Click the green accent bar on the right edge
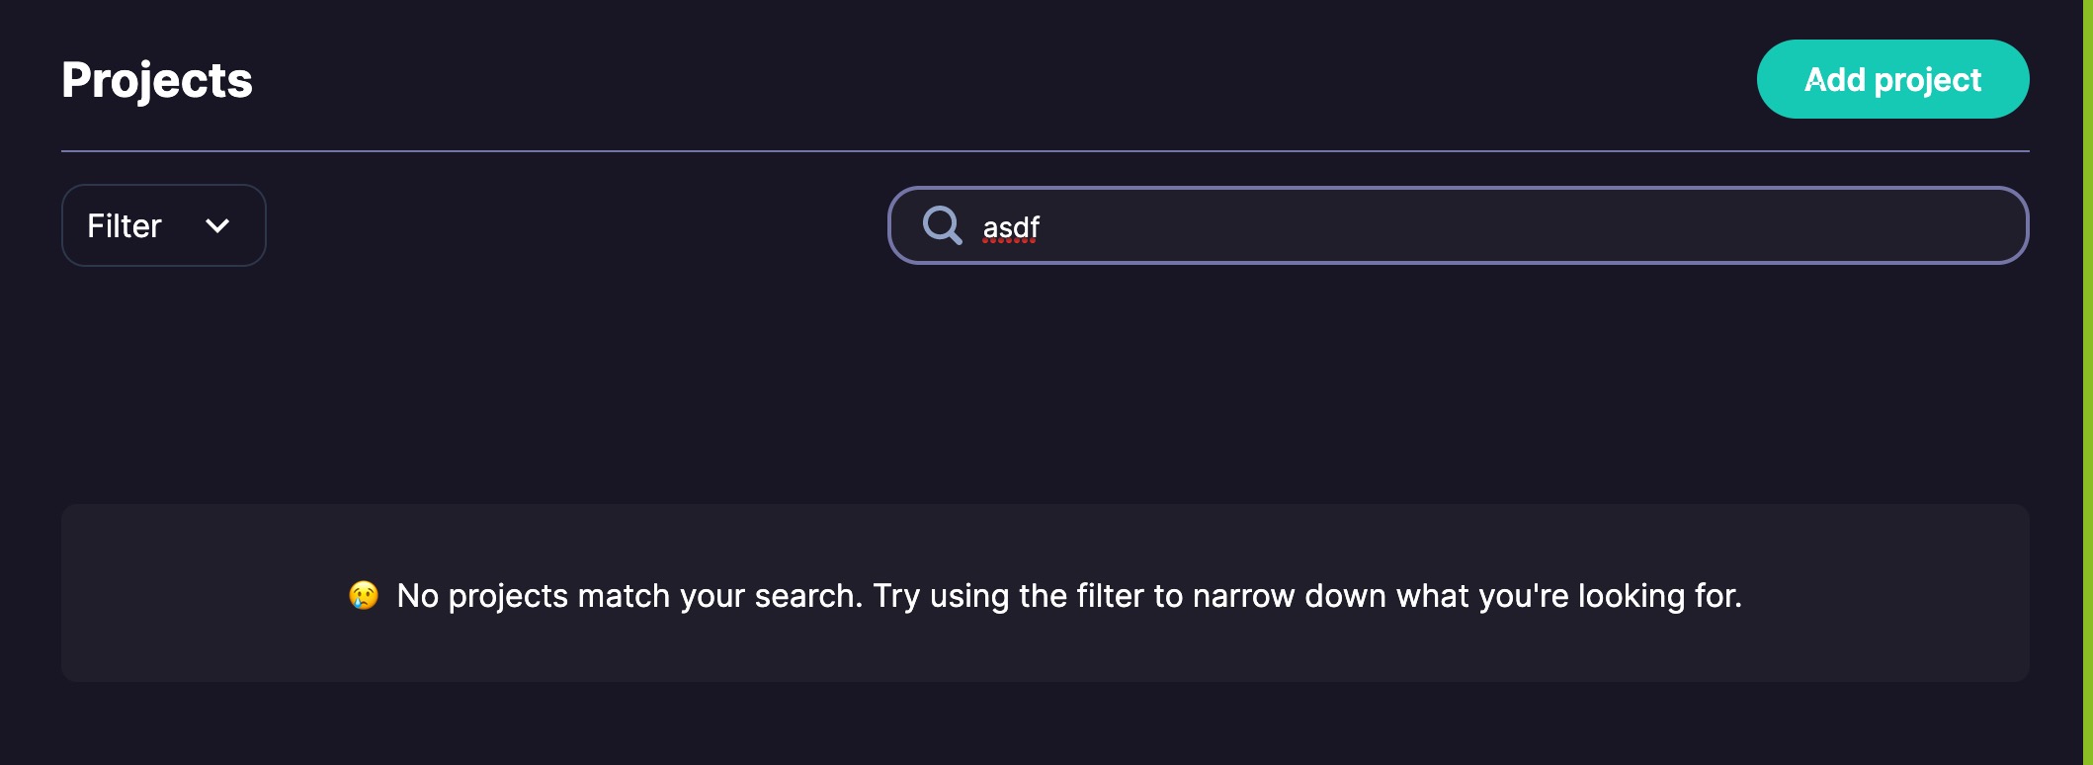2093x765 pixels. 2087,382
